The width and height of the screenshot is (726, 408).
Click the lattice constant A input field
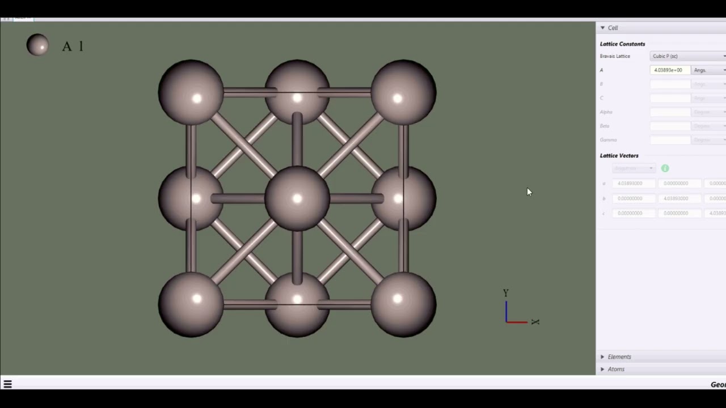click(670, 70)
